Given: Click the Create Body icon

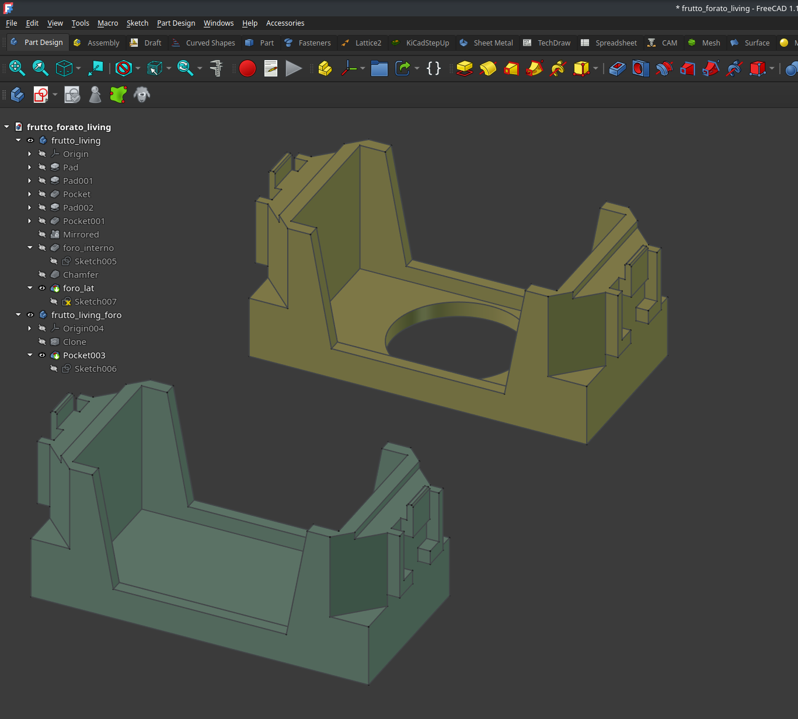Looking at the screenshot, I should click(17, 95).
